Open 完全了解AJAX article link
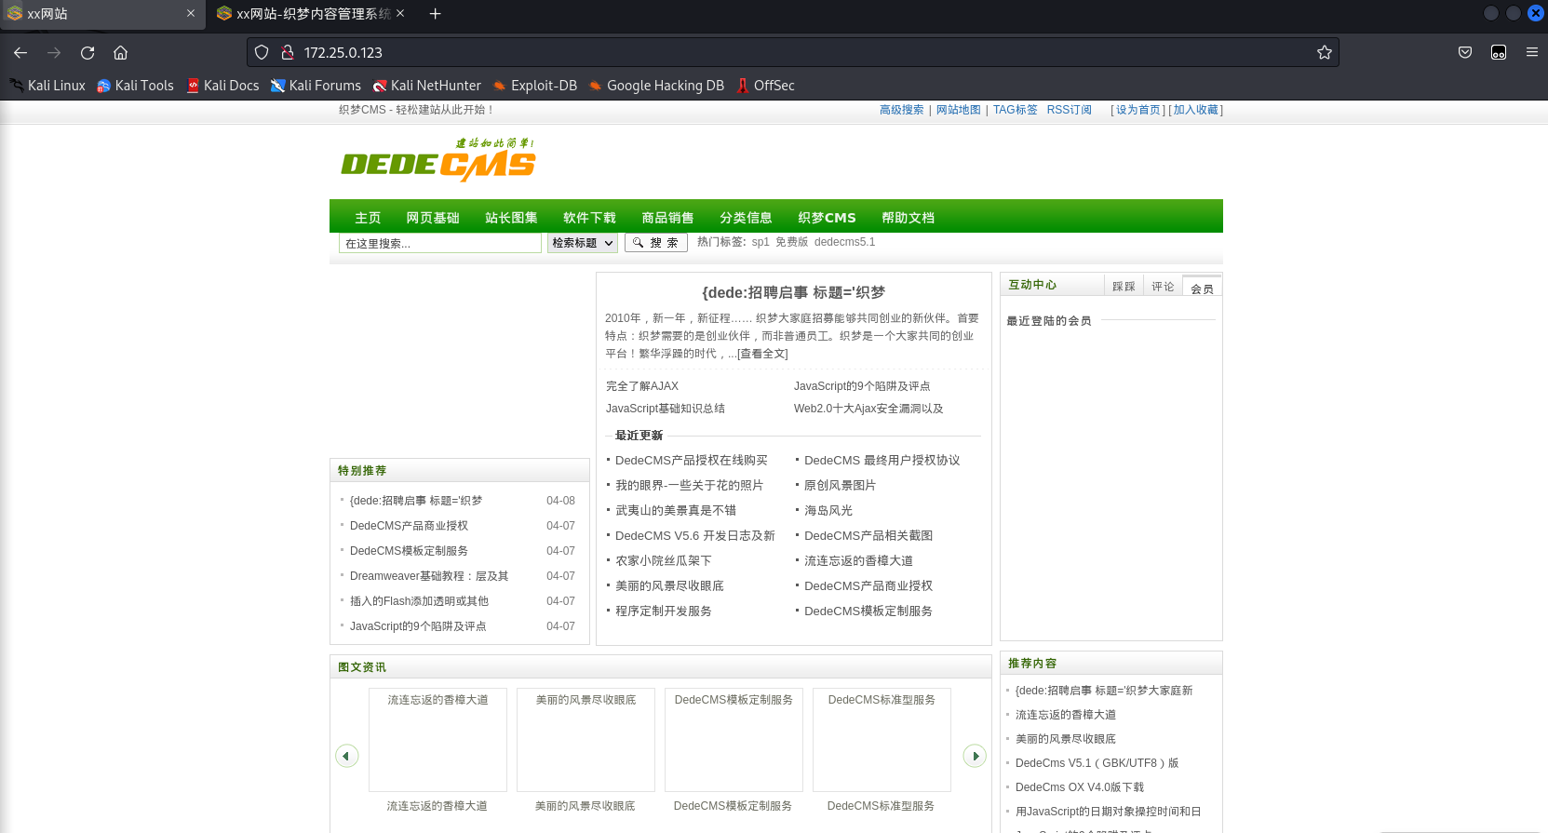The image size is (1548, 833). click(642, 386)
